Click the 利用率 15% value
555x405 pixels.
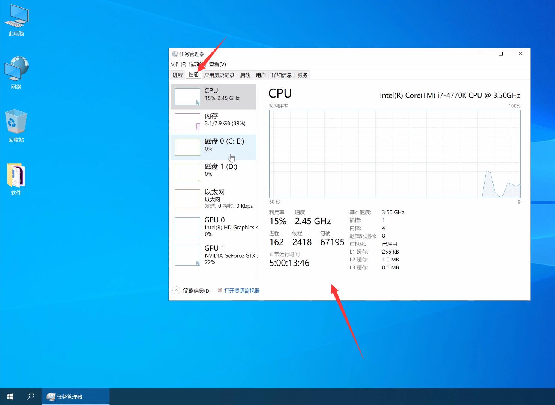tap(278, 221)
